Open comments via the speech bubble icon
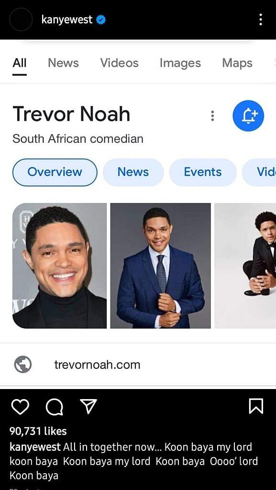Screen dimensions: 276x490 [55, 407]
